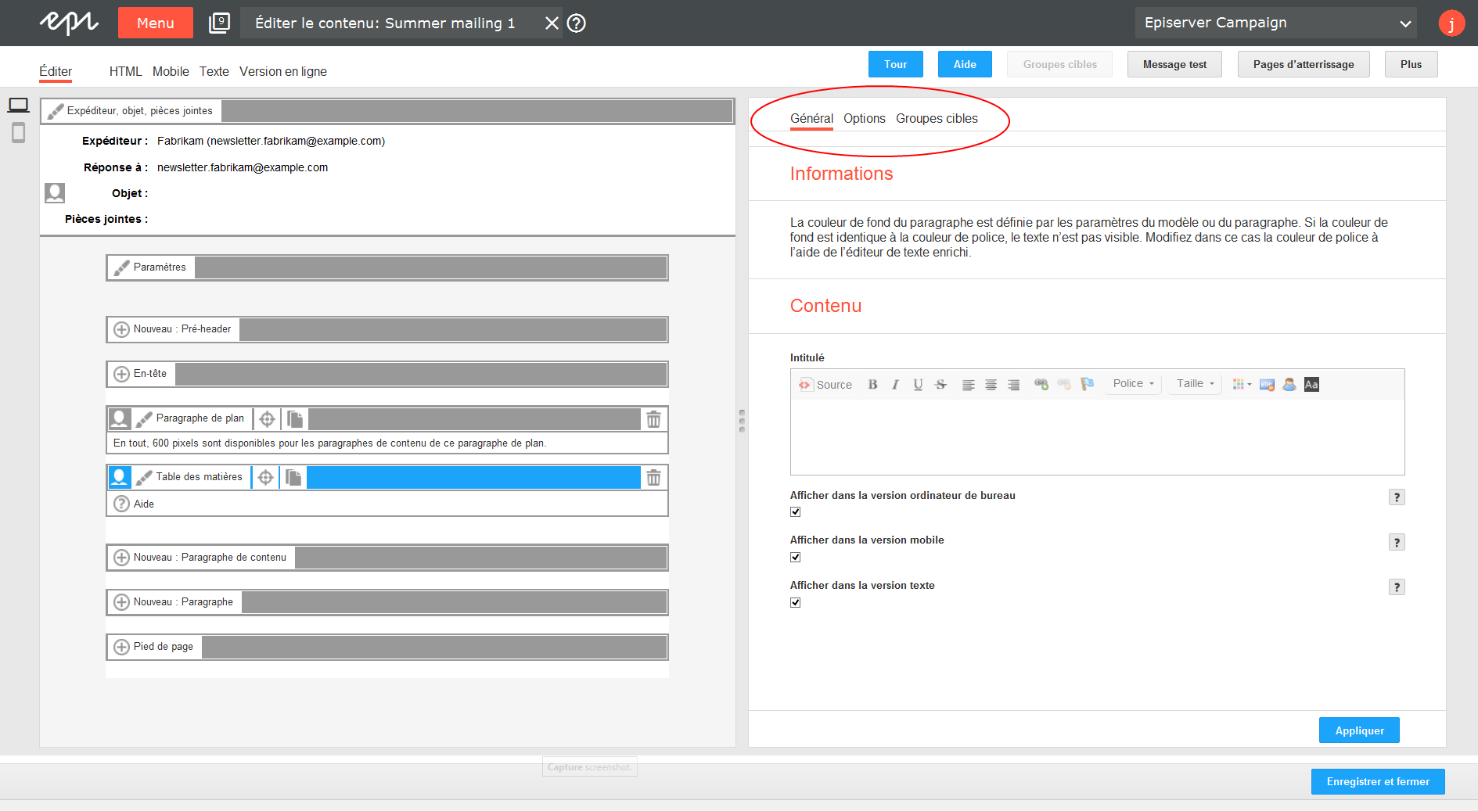Click the Plus button
The image size is (1478, 811).
pos(1411,64)
